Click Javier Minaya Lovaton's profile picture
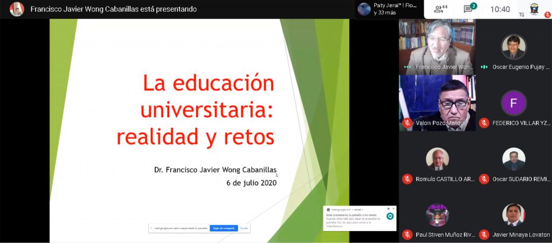Viewport: 552px width, 243px height. (x=514, y=215)
